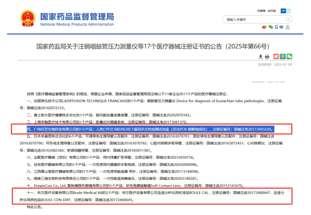
Task: Switch the site language to 中 (Chinese)
Action: [x=283, y=11]
